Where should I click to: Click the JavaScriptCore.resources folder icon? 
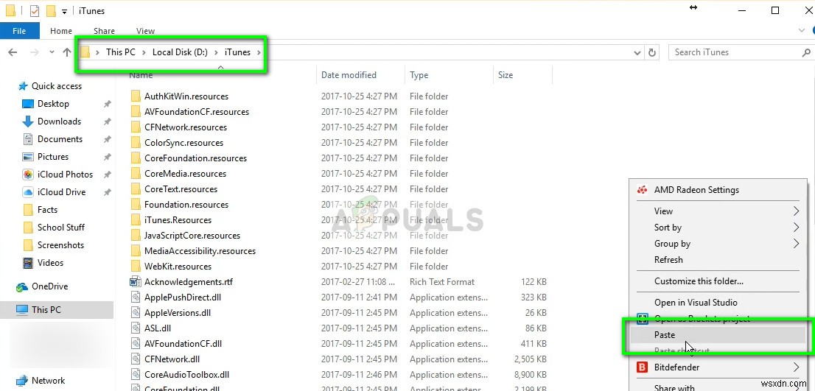coord(136,236)
